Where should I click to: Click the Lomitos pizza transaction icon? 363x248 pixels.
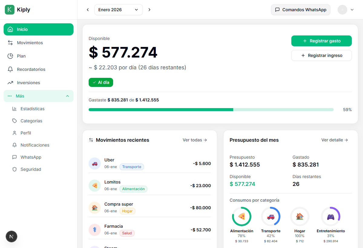tap(95, 186)
